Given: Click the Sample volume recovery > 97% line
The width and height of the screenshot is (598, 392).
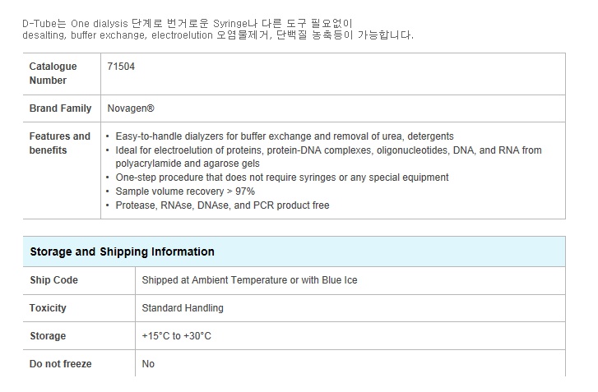Looking at the screenshot, I should point(185,191).
